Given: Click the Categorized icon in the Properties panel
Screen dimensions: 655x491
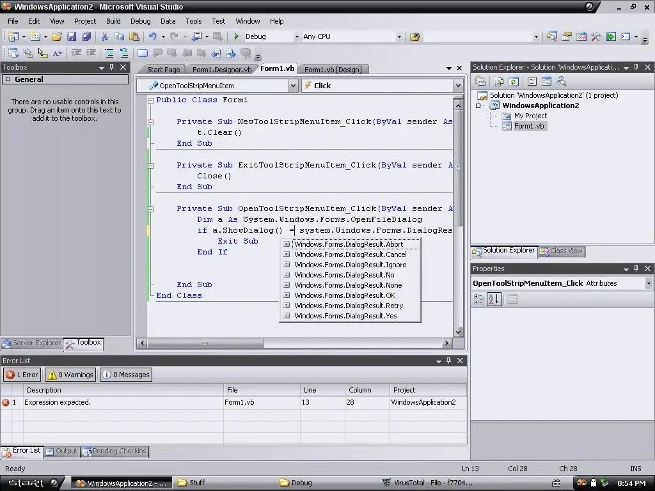Looking at the screenshot, I should tap(478, 299).
